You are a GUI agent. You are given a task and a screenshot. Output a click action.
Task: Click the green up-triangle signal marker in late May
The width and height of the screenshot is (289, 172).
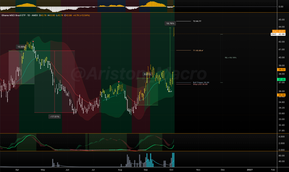60,90
